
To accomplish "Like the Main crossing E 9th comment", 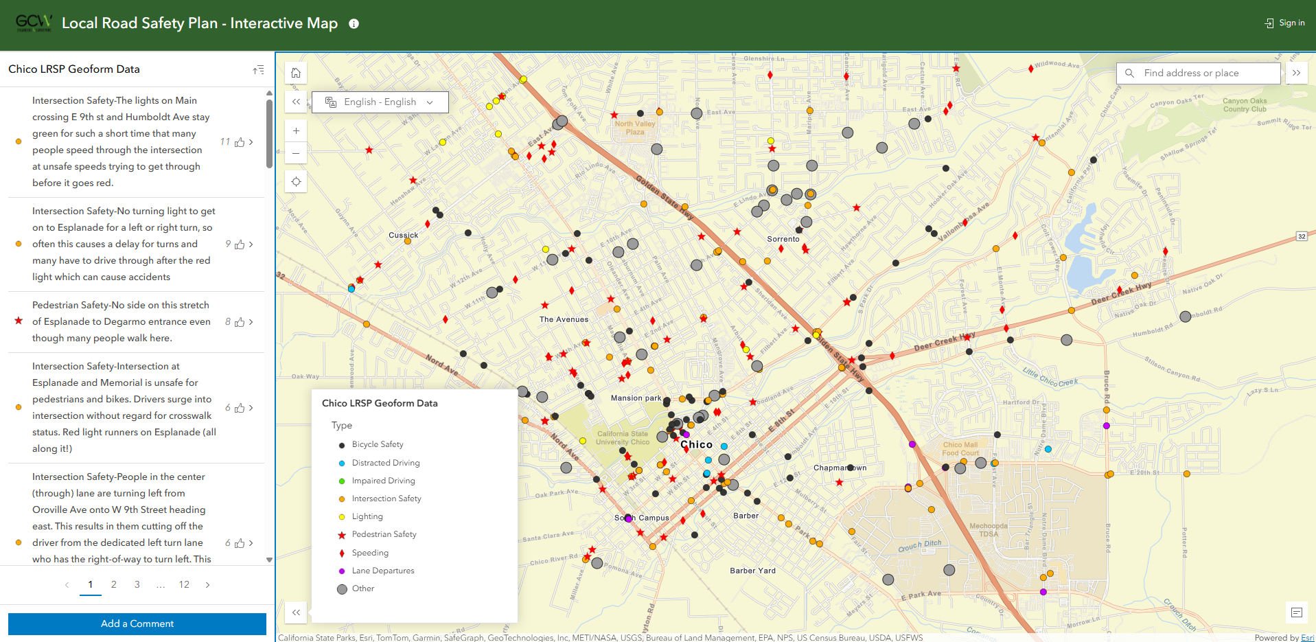I will tap(240, 142).
